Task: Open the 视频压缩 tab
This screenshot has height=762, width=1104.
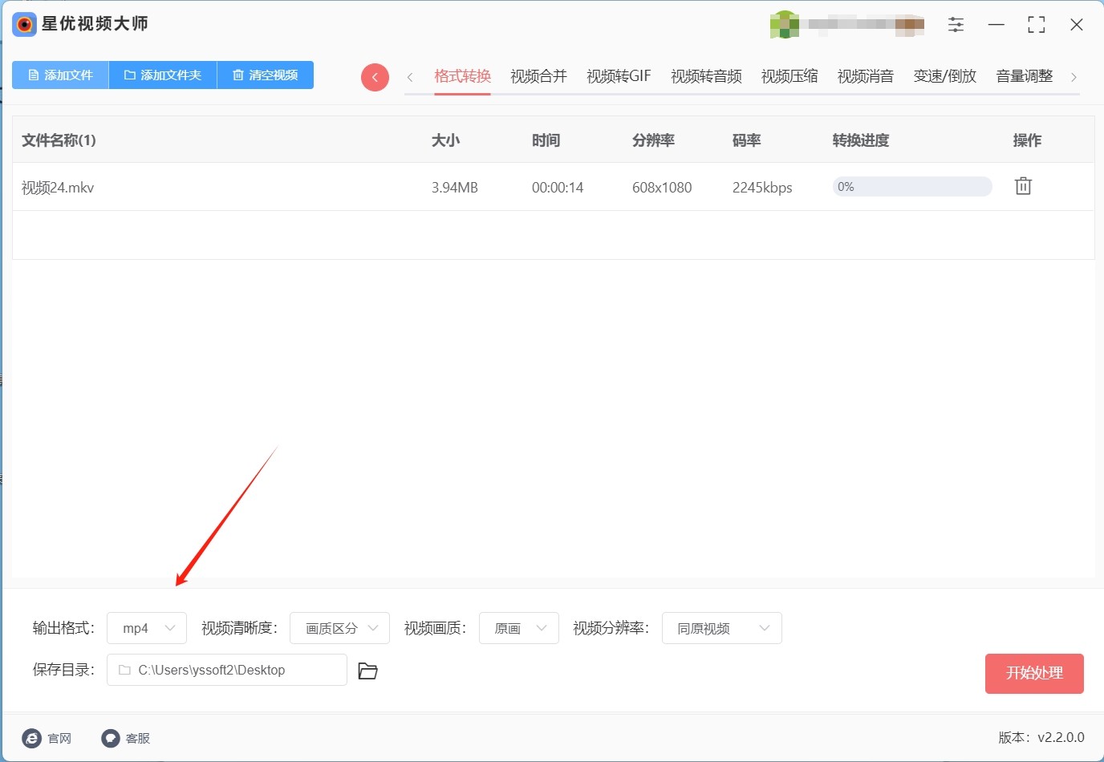Action: click(789, 76)
